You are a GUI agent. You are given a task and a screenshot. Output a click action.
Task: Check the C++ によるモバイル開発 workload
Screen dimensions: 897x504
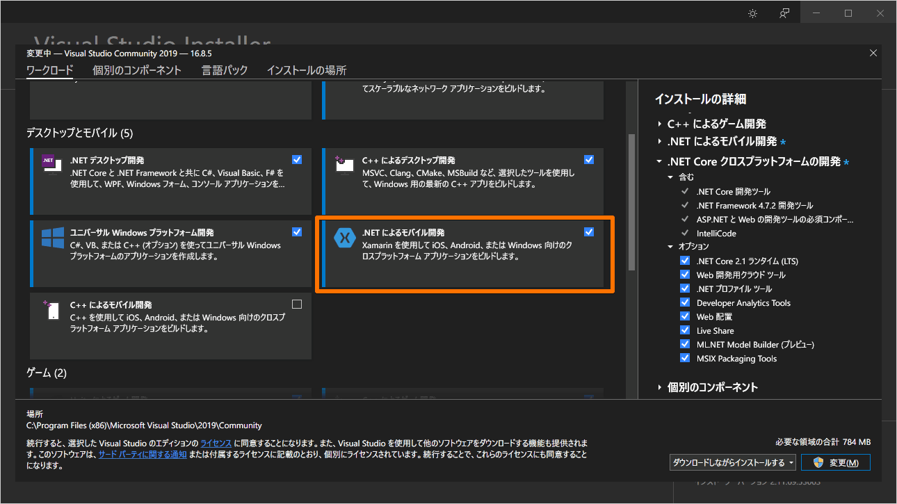click(297, 304)
